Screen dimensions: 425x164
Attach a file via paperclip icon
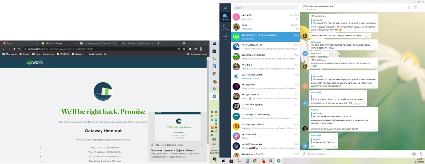coord(304,154)
